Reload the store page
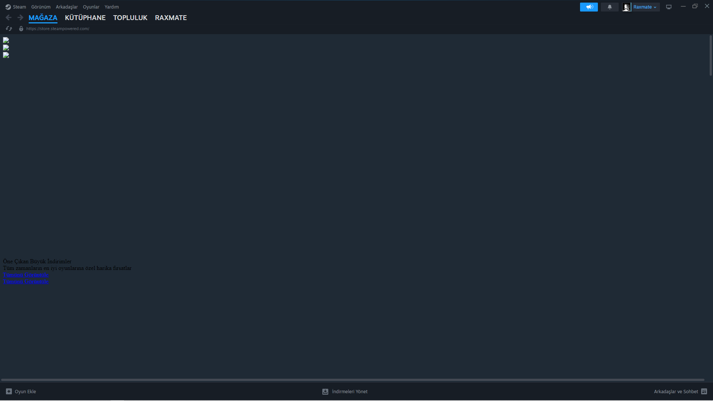 click(x=9, y=29)
